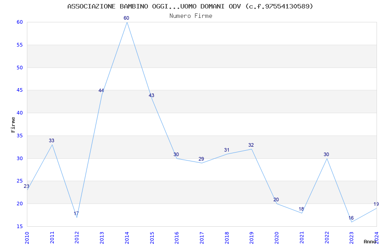The height and width of the screenshot is (246, 381).
Task: Click the x-axis year 2011
Action: [x=52, y=238]
